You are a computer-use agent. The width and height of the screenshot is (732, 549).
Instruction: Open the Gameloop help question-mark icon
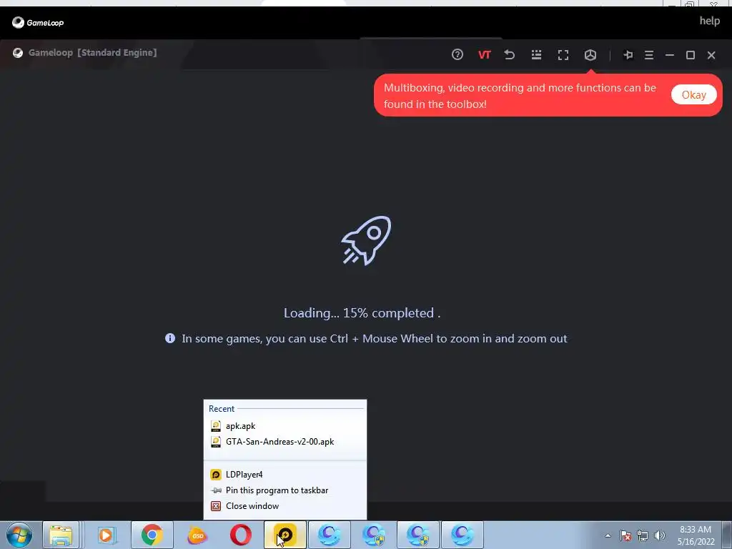[457, 54]
